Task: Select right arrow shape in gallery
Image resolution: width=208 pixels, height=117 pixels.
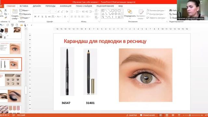Action: click(x=112, y=14)
